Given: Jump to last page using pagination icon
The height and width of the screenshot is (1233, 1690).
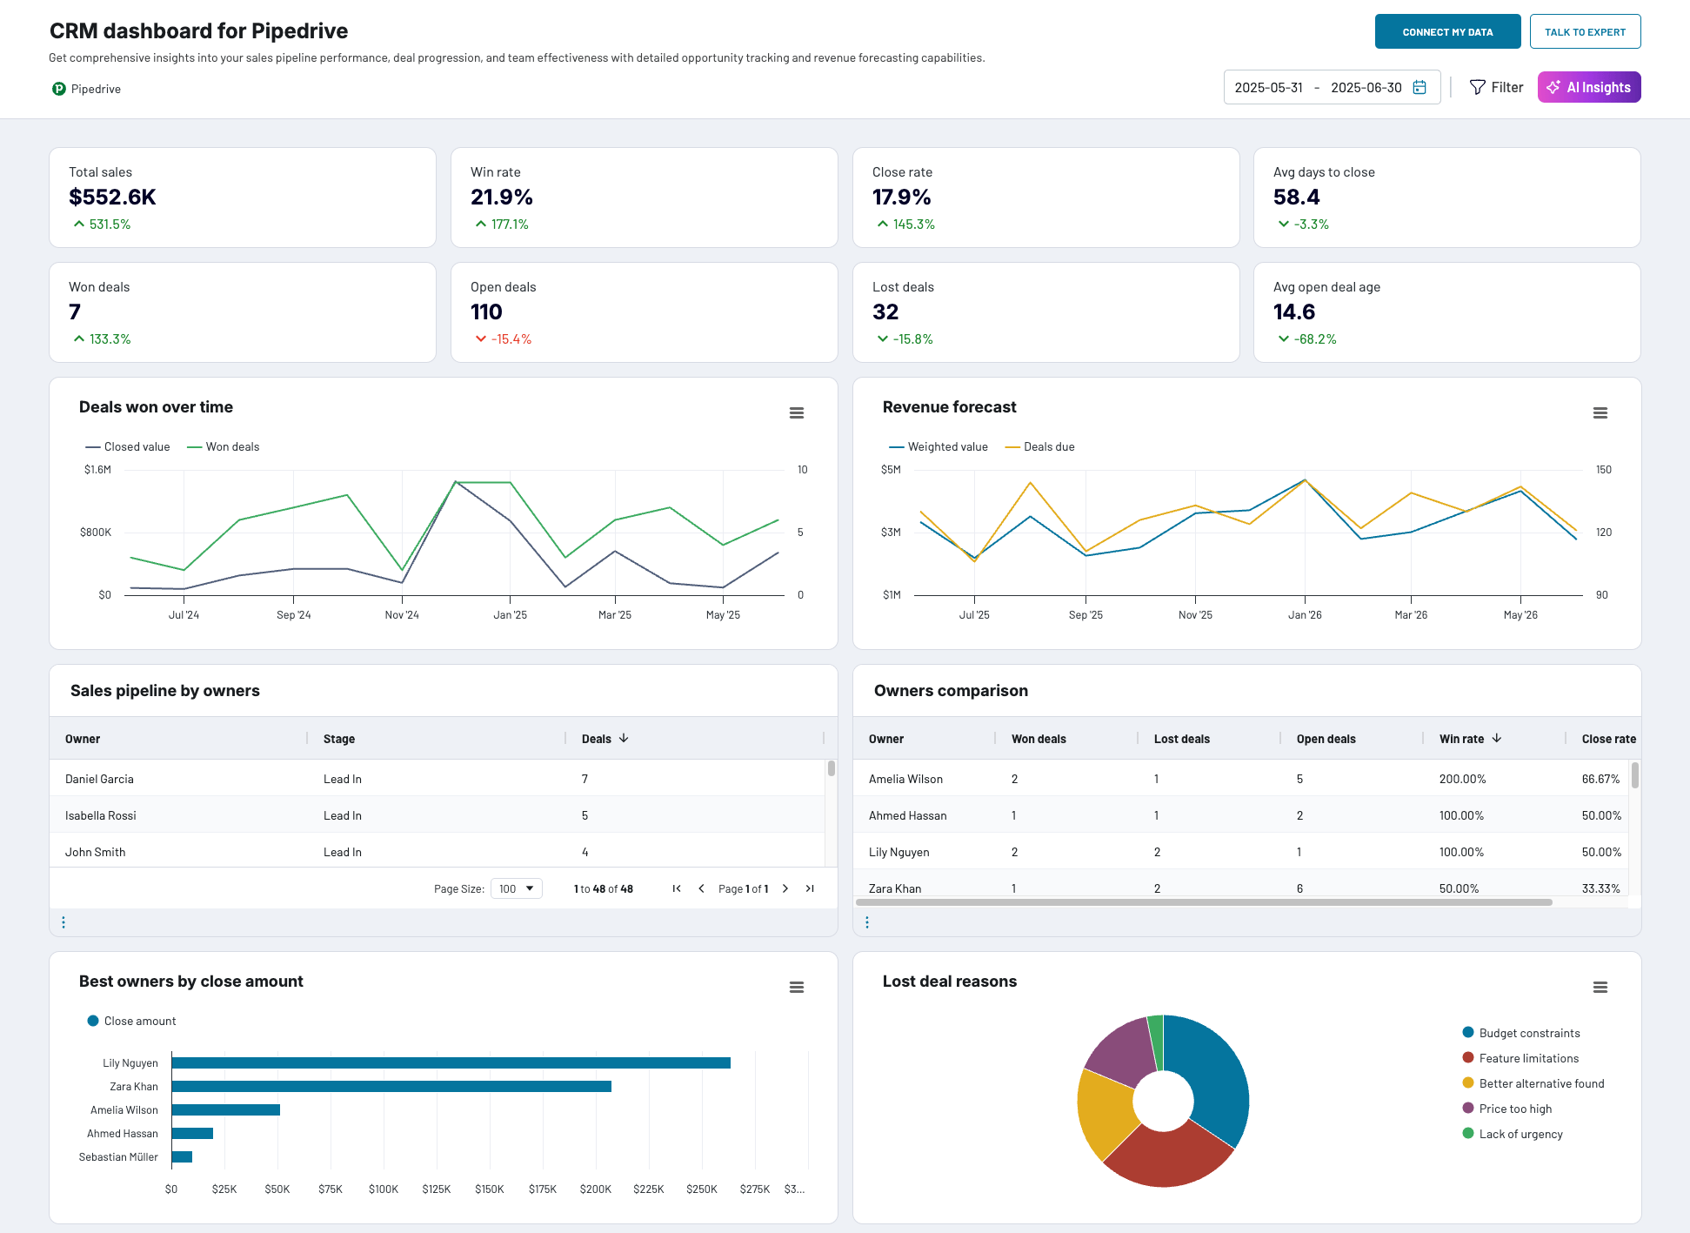Looking at the screenshot, I should pos(809,888).
